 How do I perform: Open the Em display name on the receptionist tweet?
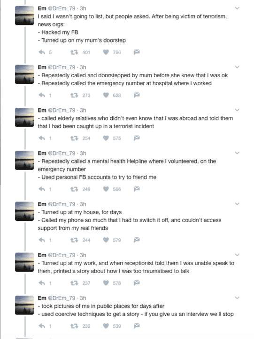click(42, 255)
